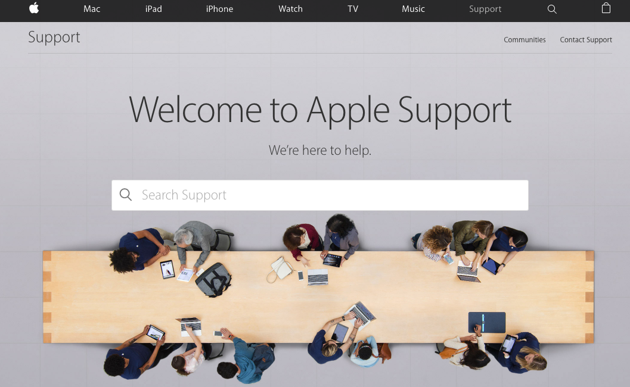Click the Apple logo in navigation bar

point(34,8)
